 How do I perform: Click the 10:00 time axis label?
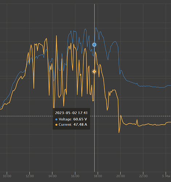pos(7,176)
